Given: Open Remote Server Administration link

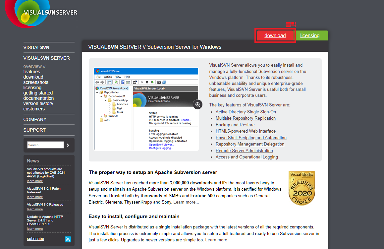Looking at the screenshot, I should [244, 151].
